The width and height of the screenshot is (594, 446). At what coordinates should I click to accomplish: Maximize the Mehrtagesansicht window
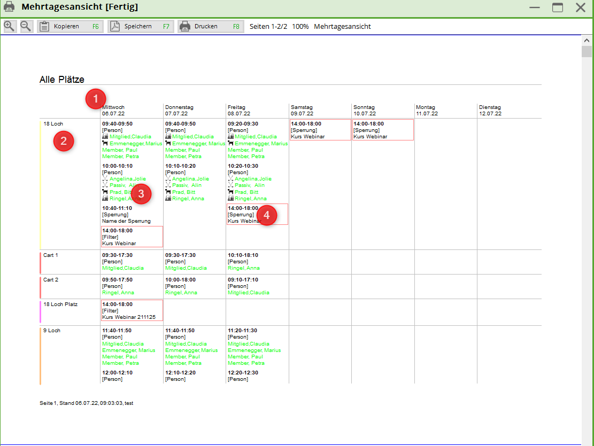(x=558, y=7)
